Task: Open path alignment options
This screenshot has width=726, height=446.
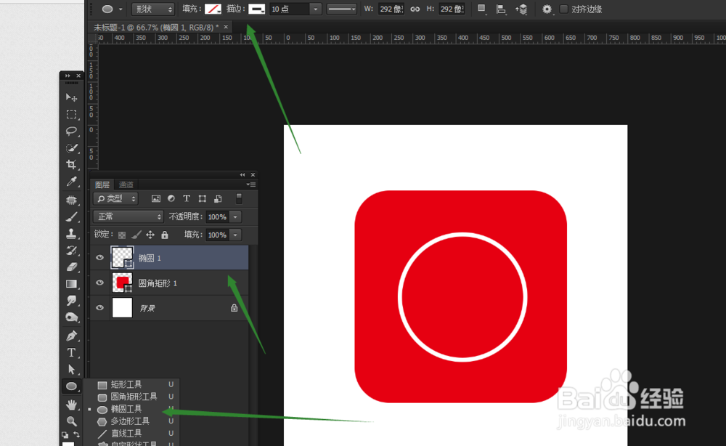Action: click(x=501, y=9)
